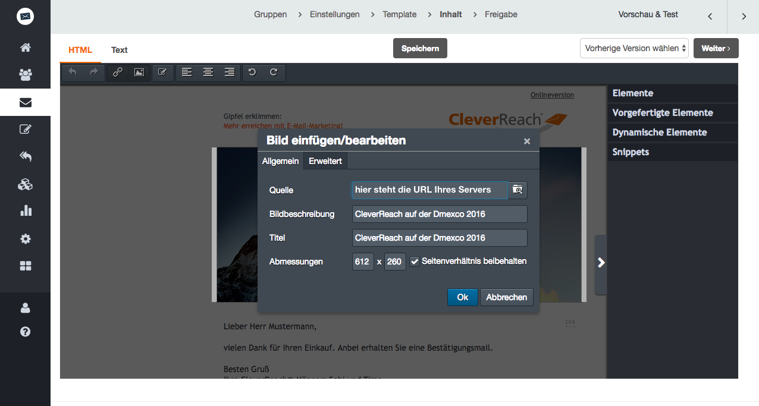This screenshot has height=406, width=759.
Task: Close the Bild einfügen/bearbeiten dialog
Action: pyautogui.click(x=526, y=141)
